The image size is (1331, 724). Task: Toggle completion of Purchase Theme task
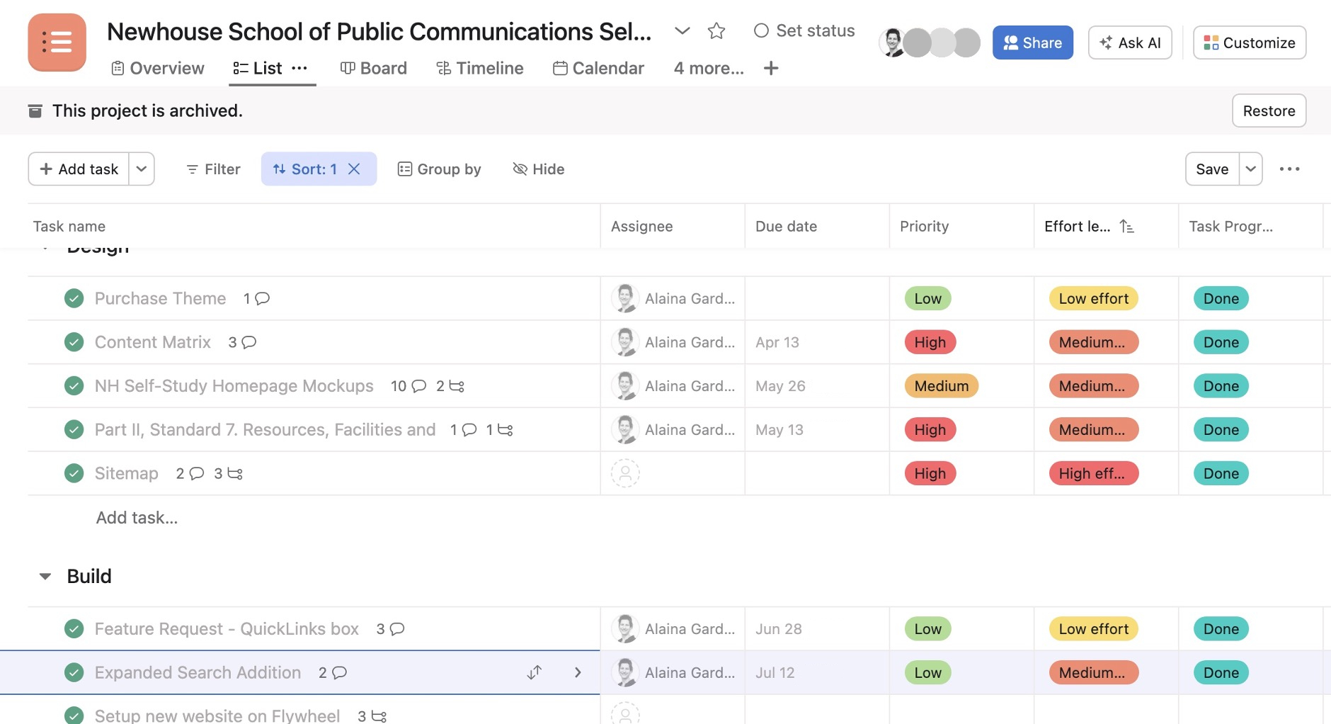(x=74, y=298)
